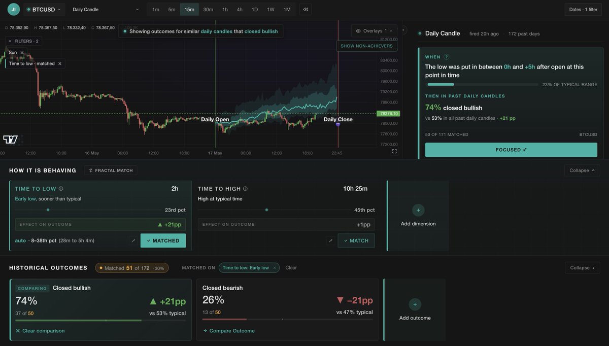Toggle the MATCHED button for Time to Low
This screenshot has height=346, width=609.
(163, 240)
